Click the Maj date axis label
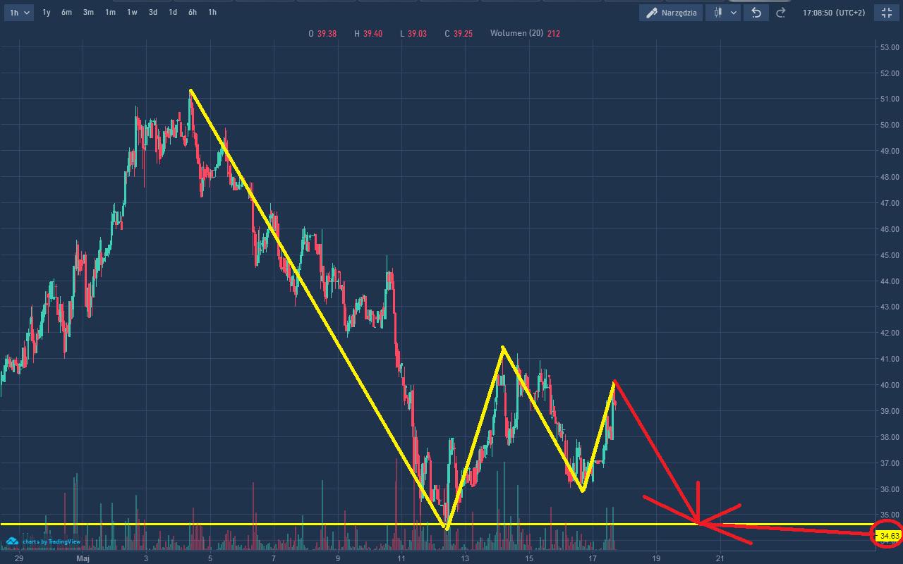This screenshot has height=564, width=903. coord(83,558)
